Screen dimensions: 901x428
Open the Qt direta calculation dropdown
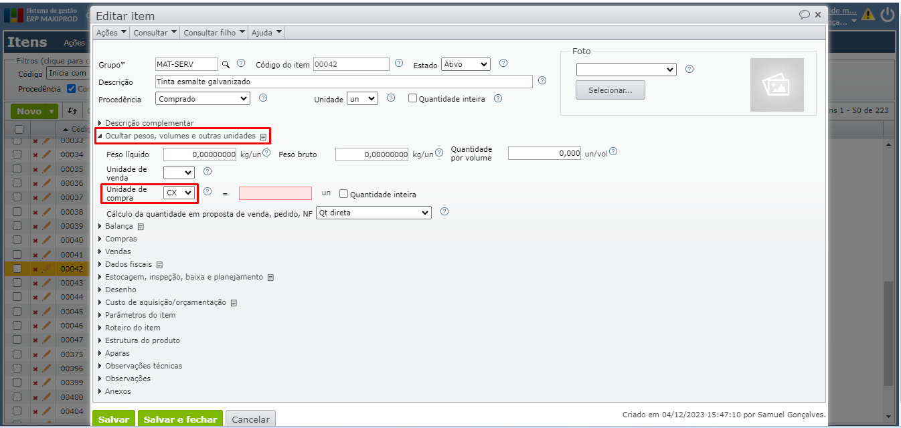374,213
